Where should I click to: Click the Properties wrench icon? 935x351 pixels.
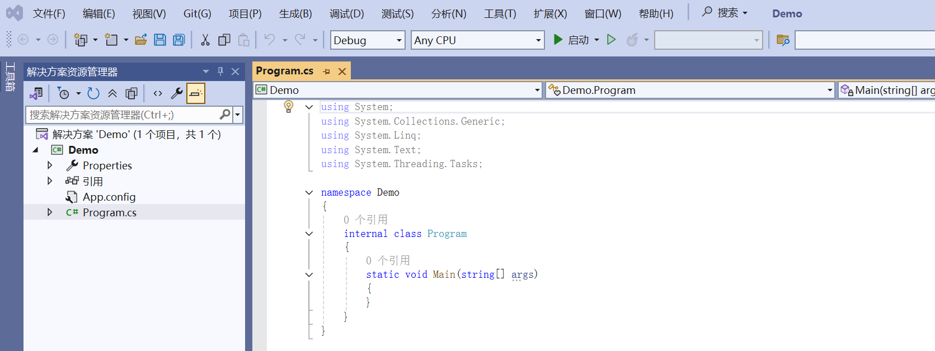coord(177,93)
